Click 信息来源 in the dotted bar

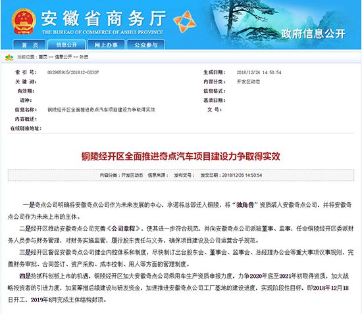tap(158, 175)
